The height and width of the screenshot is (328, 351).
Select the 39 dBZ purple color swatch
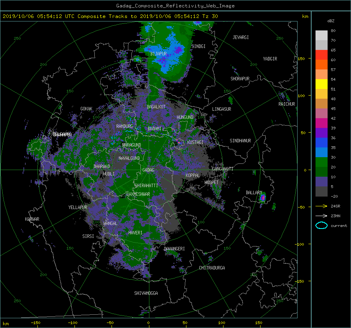point(321,133)
